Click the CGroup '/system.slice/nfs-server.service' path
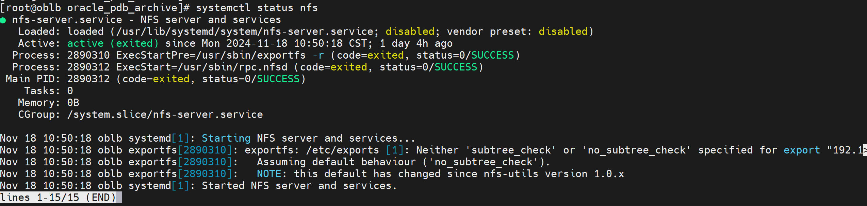This screenshot has width=867, height=206. pyautogui.click(x=165, y=115)
